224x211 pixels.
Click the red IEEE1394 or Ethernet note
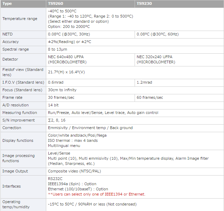[97, 194]
